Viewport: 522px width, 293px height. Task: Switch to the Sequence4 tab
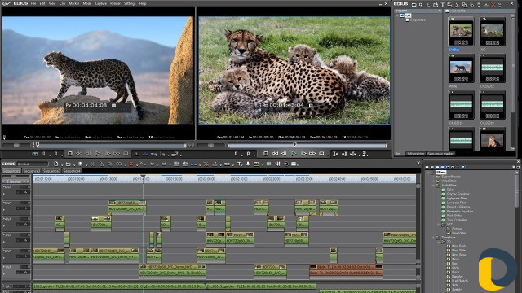(x=72, y=171)
